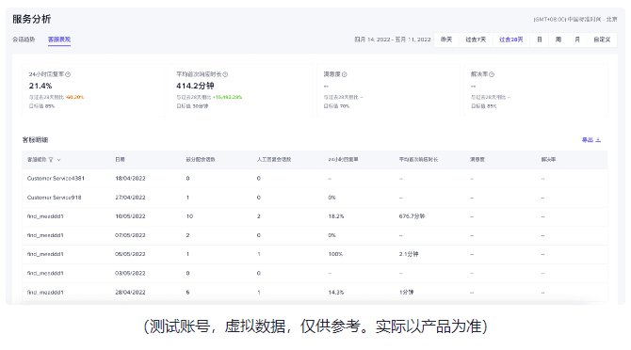The image size is (631, 350).
Task: Switch to the 会话趋势 tab
Action: tap(24, 40)
